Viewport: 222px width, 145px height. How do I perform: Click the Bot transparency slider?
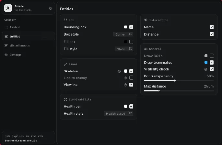179,80
